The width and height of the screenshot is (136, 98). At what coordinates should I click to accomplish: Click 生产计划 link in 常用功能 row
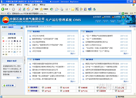(x=84, y=91)
